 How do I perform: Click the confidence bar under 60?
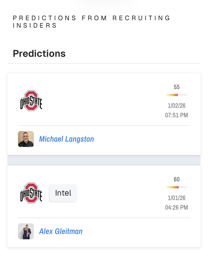point(177,187)
